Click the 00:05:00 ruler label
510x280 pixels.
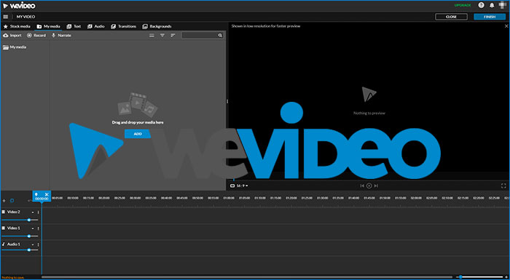tap(58, 198)
